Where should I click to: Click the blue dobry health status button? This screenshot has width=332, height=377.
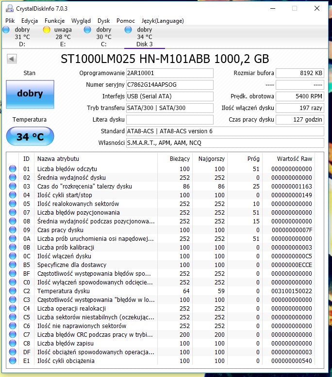(x=30, y=94)
